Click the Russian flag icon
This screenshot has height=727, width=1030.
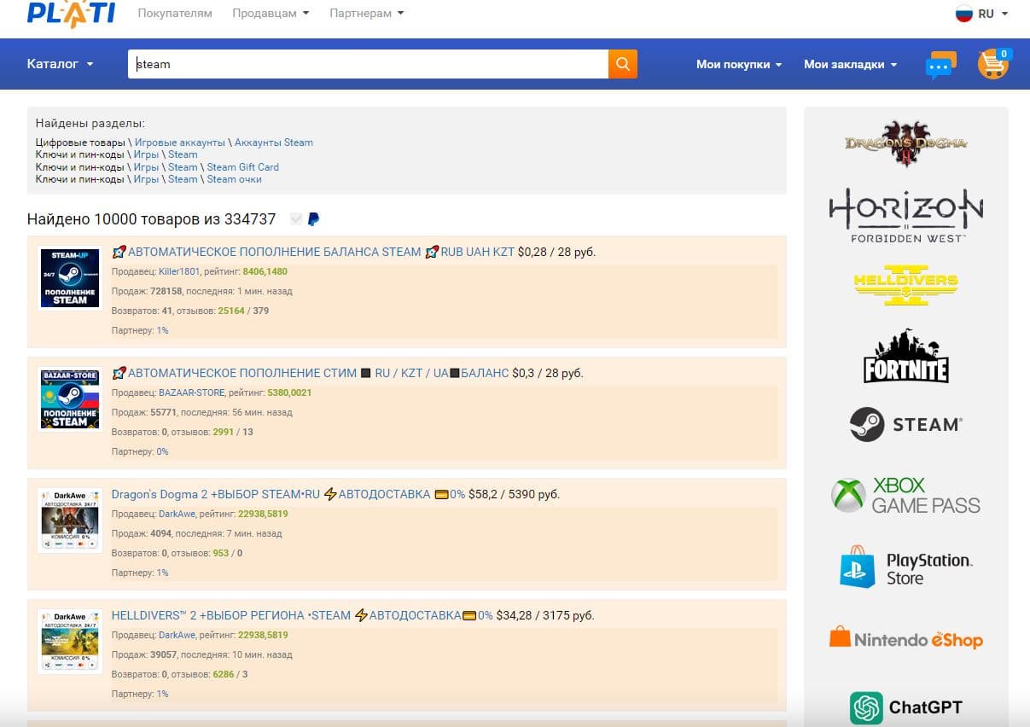[x=964, y=14]
